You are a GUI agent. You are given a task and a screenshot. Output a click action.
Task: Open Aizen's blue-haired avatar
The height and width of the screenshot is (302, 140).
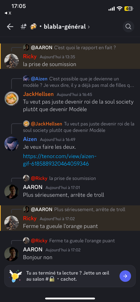click(12, 144)
